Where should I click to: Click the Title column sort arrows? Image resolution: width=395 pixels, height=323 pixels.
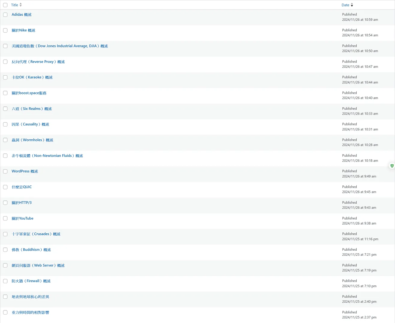pos(21,5)
